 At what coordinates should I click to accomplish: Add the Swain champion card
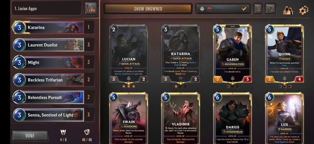[x=128, y=118]
